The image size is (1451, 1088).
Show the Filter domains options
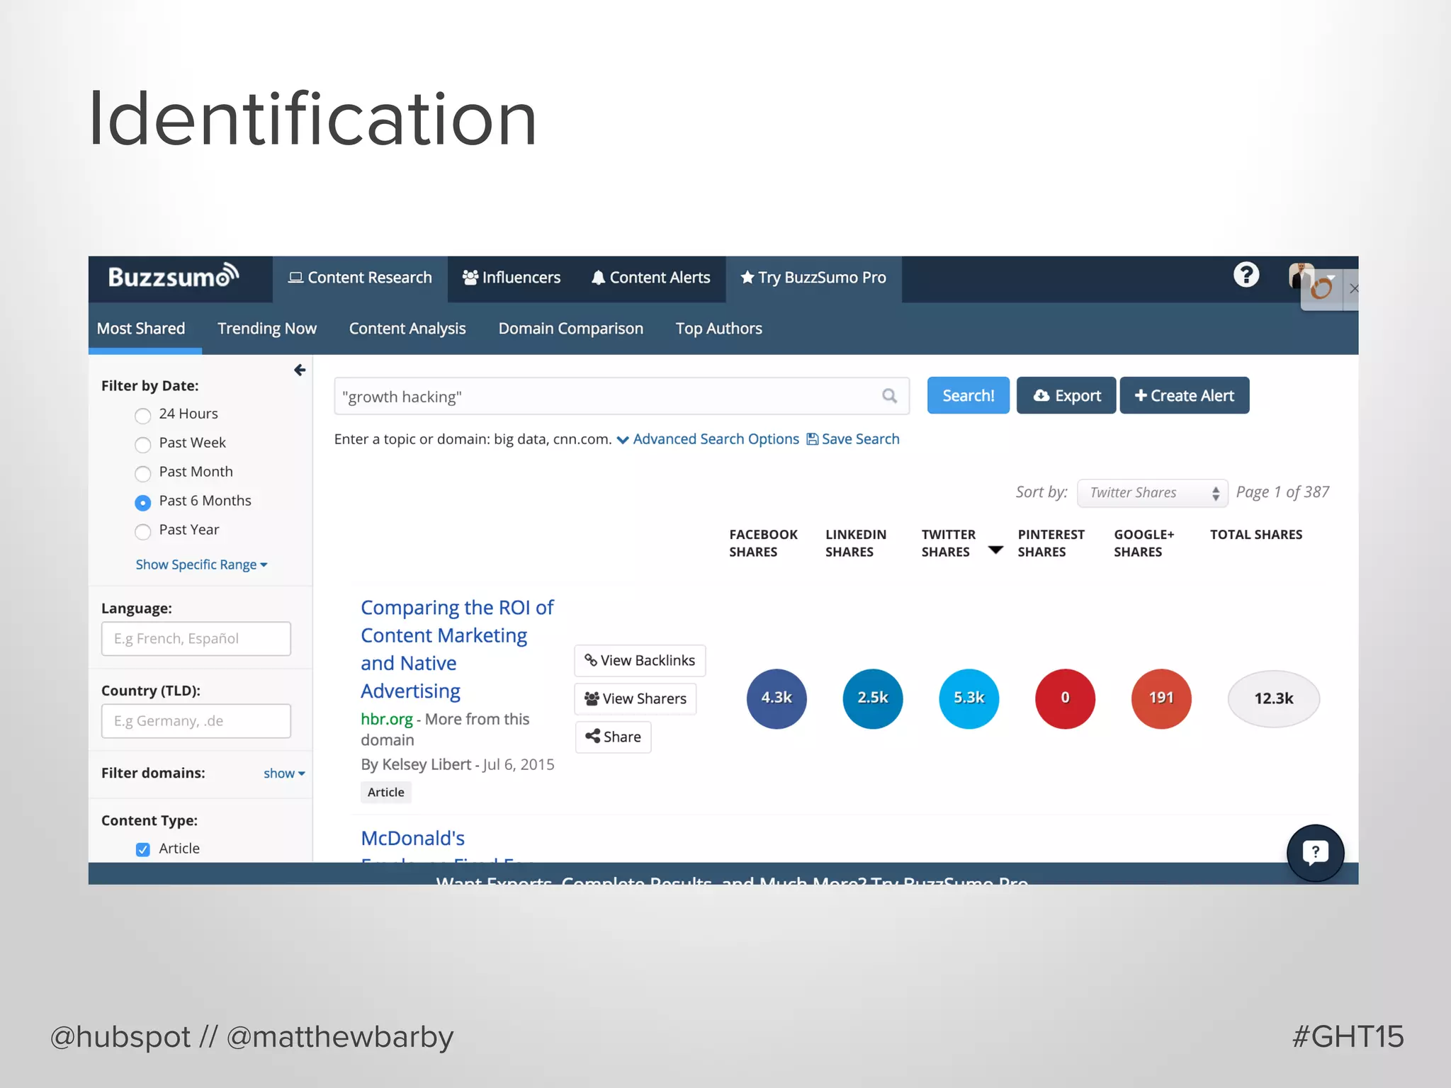click(284, 773)
